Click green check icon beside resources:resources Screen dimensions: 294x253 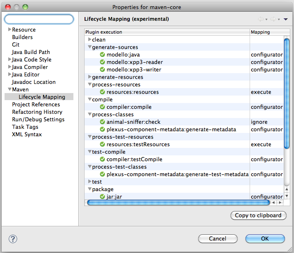point(102,92)
